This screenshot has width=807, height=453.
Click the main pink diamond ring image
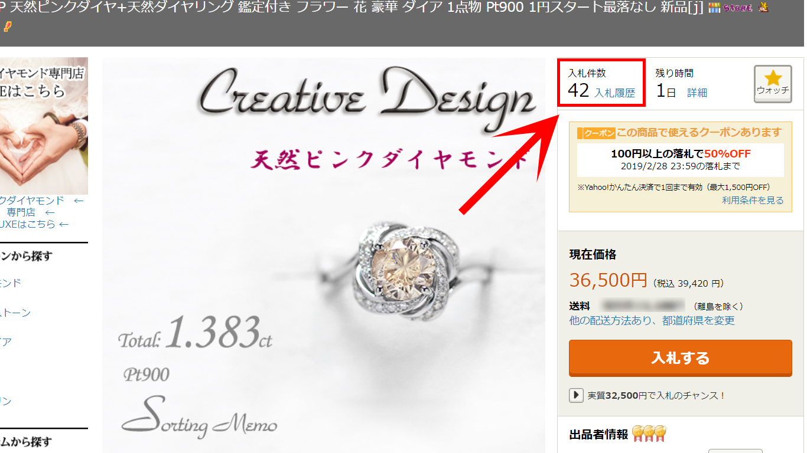tap(324, 255)
